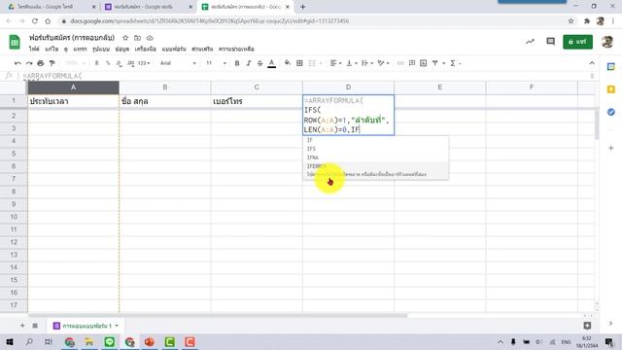Toggle bold formatting
622x350 pixels.
click(x=237, y=63)
